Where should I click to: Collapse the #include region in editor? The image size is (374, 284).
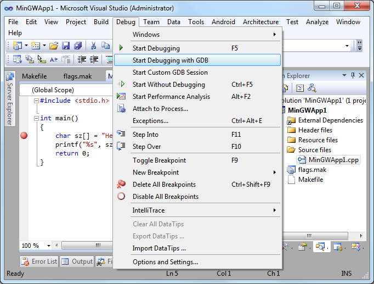(36, 101)
